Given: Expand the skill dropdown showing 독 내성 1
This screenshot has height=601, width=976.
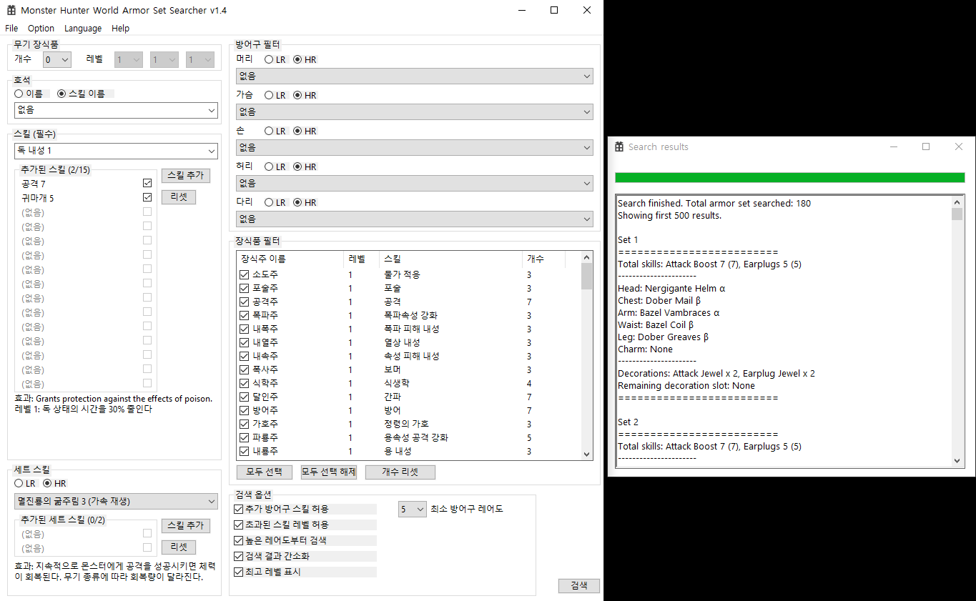Looking at the screenshot, I should pyautogui.click(x=116, y=151).
